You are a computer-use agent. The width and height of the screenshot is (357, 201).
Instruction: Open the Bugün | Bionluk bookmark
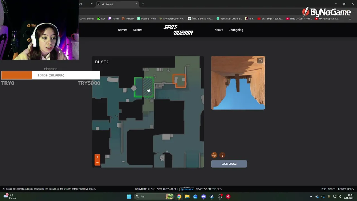[x=86, y=19]
